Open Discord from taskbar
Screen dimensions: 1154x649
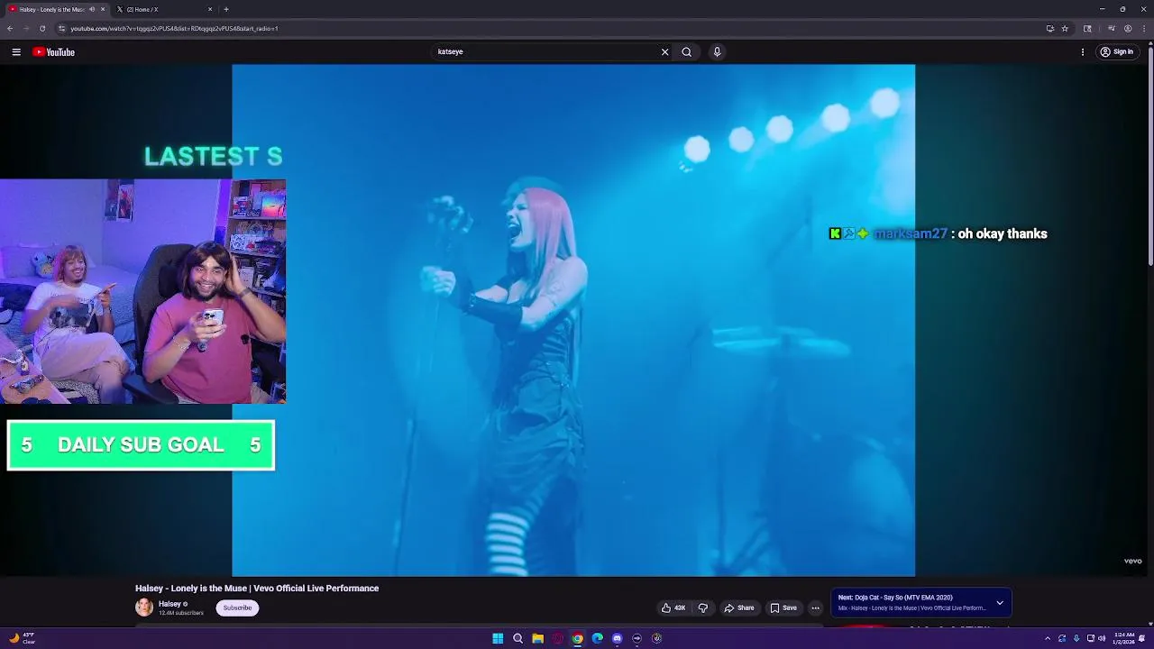pos(617,638)
